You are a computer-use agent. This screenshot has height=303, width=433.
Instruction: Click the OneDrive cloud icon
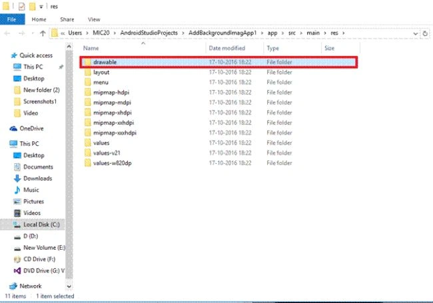tap(13, 129)
